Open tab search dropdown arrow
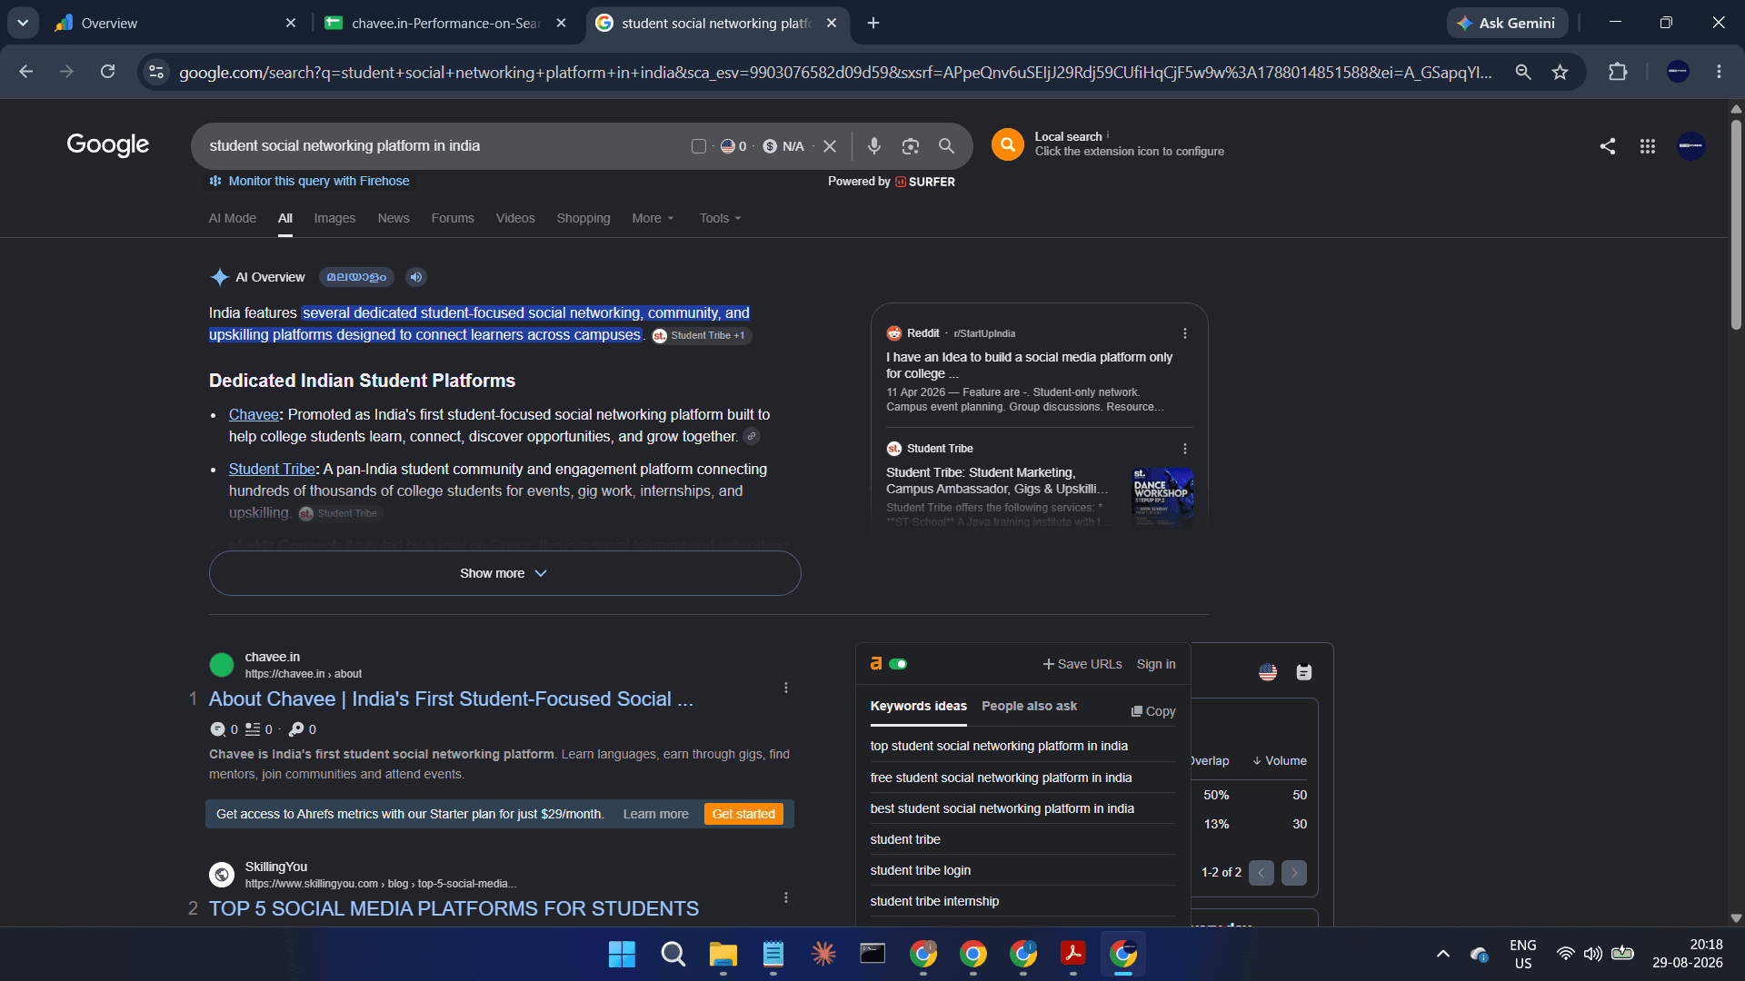Screen dimensions: 1745x981 [23, 23]
